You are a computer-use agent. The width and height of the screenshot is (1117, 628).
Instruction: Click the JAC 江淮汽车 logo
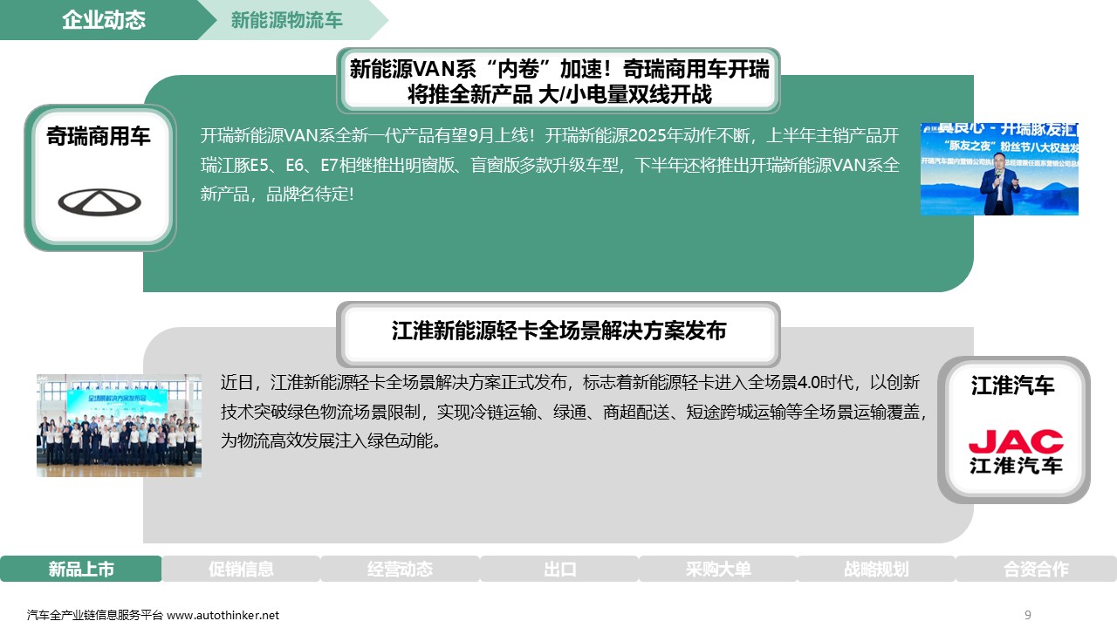(1016, 452)
